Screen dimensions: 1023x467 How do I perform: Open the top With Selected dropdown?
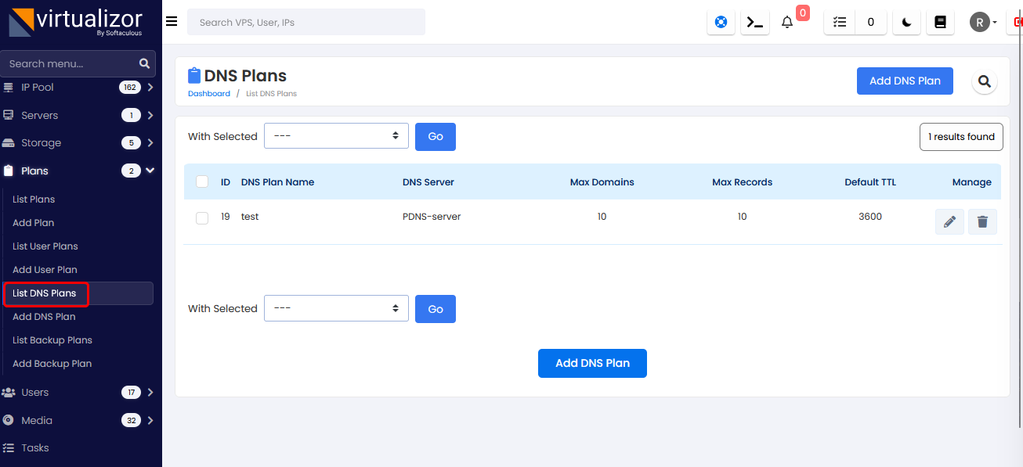[x=336, y=136]
